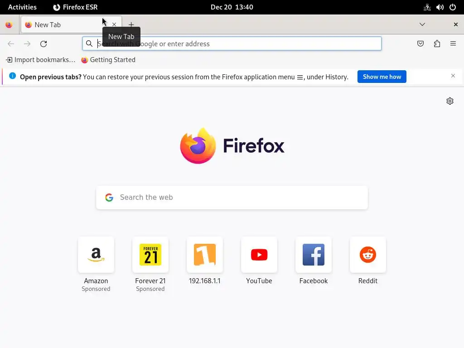Click the Search the web box
The height and width of the screenshot is (348, 464).
pyautogui.click(x=232, y=198)
